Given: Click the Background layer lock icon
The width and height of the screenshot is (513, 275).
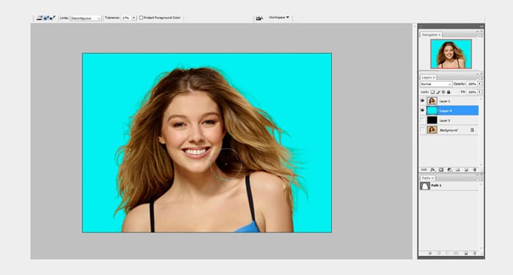Looking at the screenshot, I should click(x=472, y=130).
